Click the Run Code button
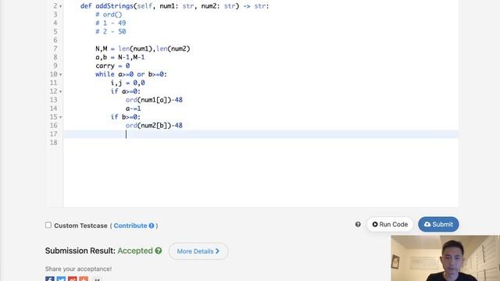The width and height of the screenshot is (500, 281). pyautogui.click(x=390, y=224)
